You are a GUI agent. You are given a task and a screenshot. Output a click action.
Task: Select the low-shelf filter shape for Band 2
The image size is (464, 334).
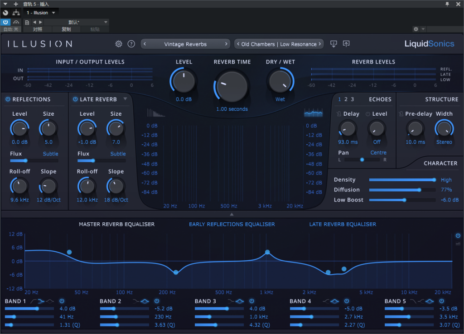(136, 301)
